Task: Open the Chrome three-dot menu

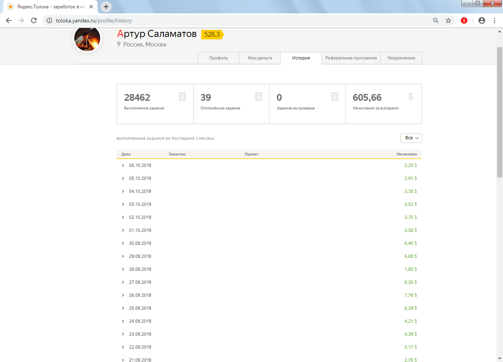Action: click(494, 20)
